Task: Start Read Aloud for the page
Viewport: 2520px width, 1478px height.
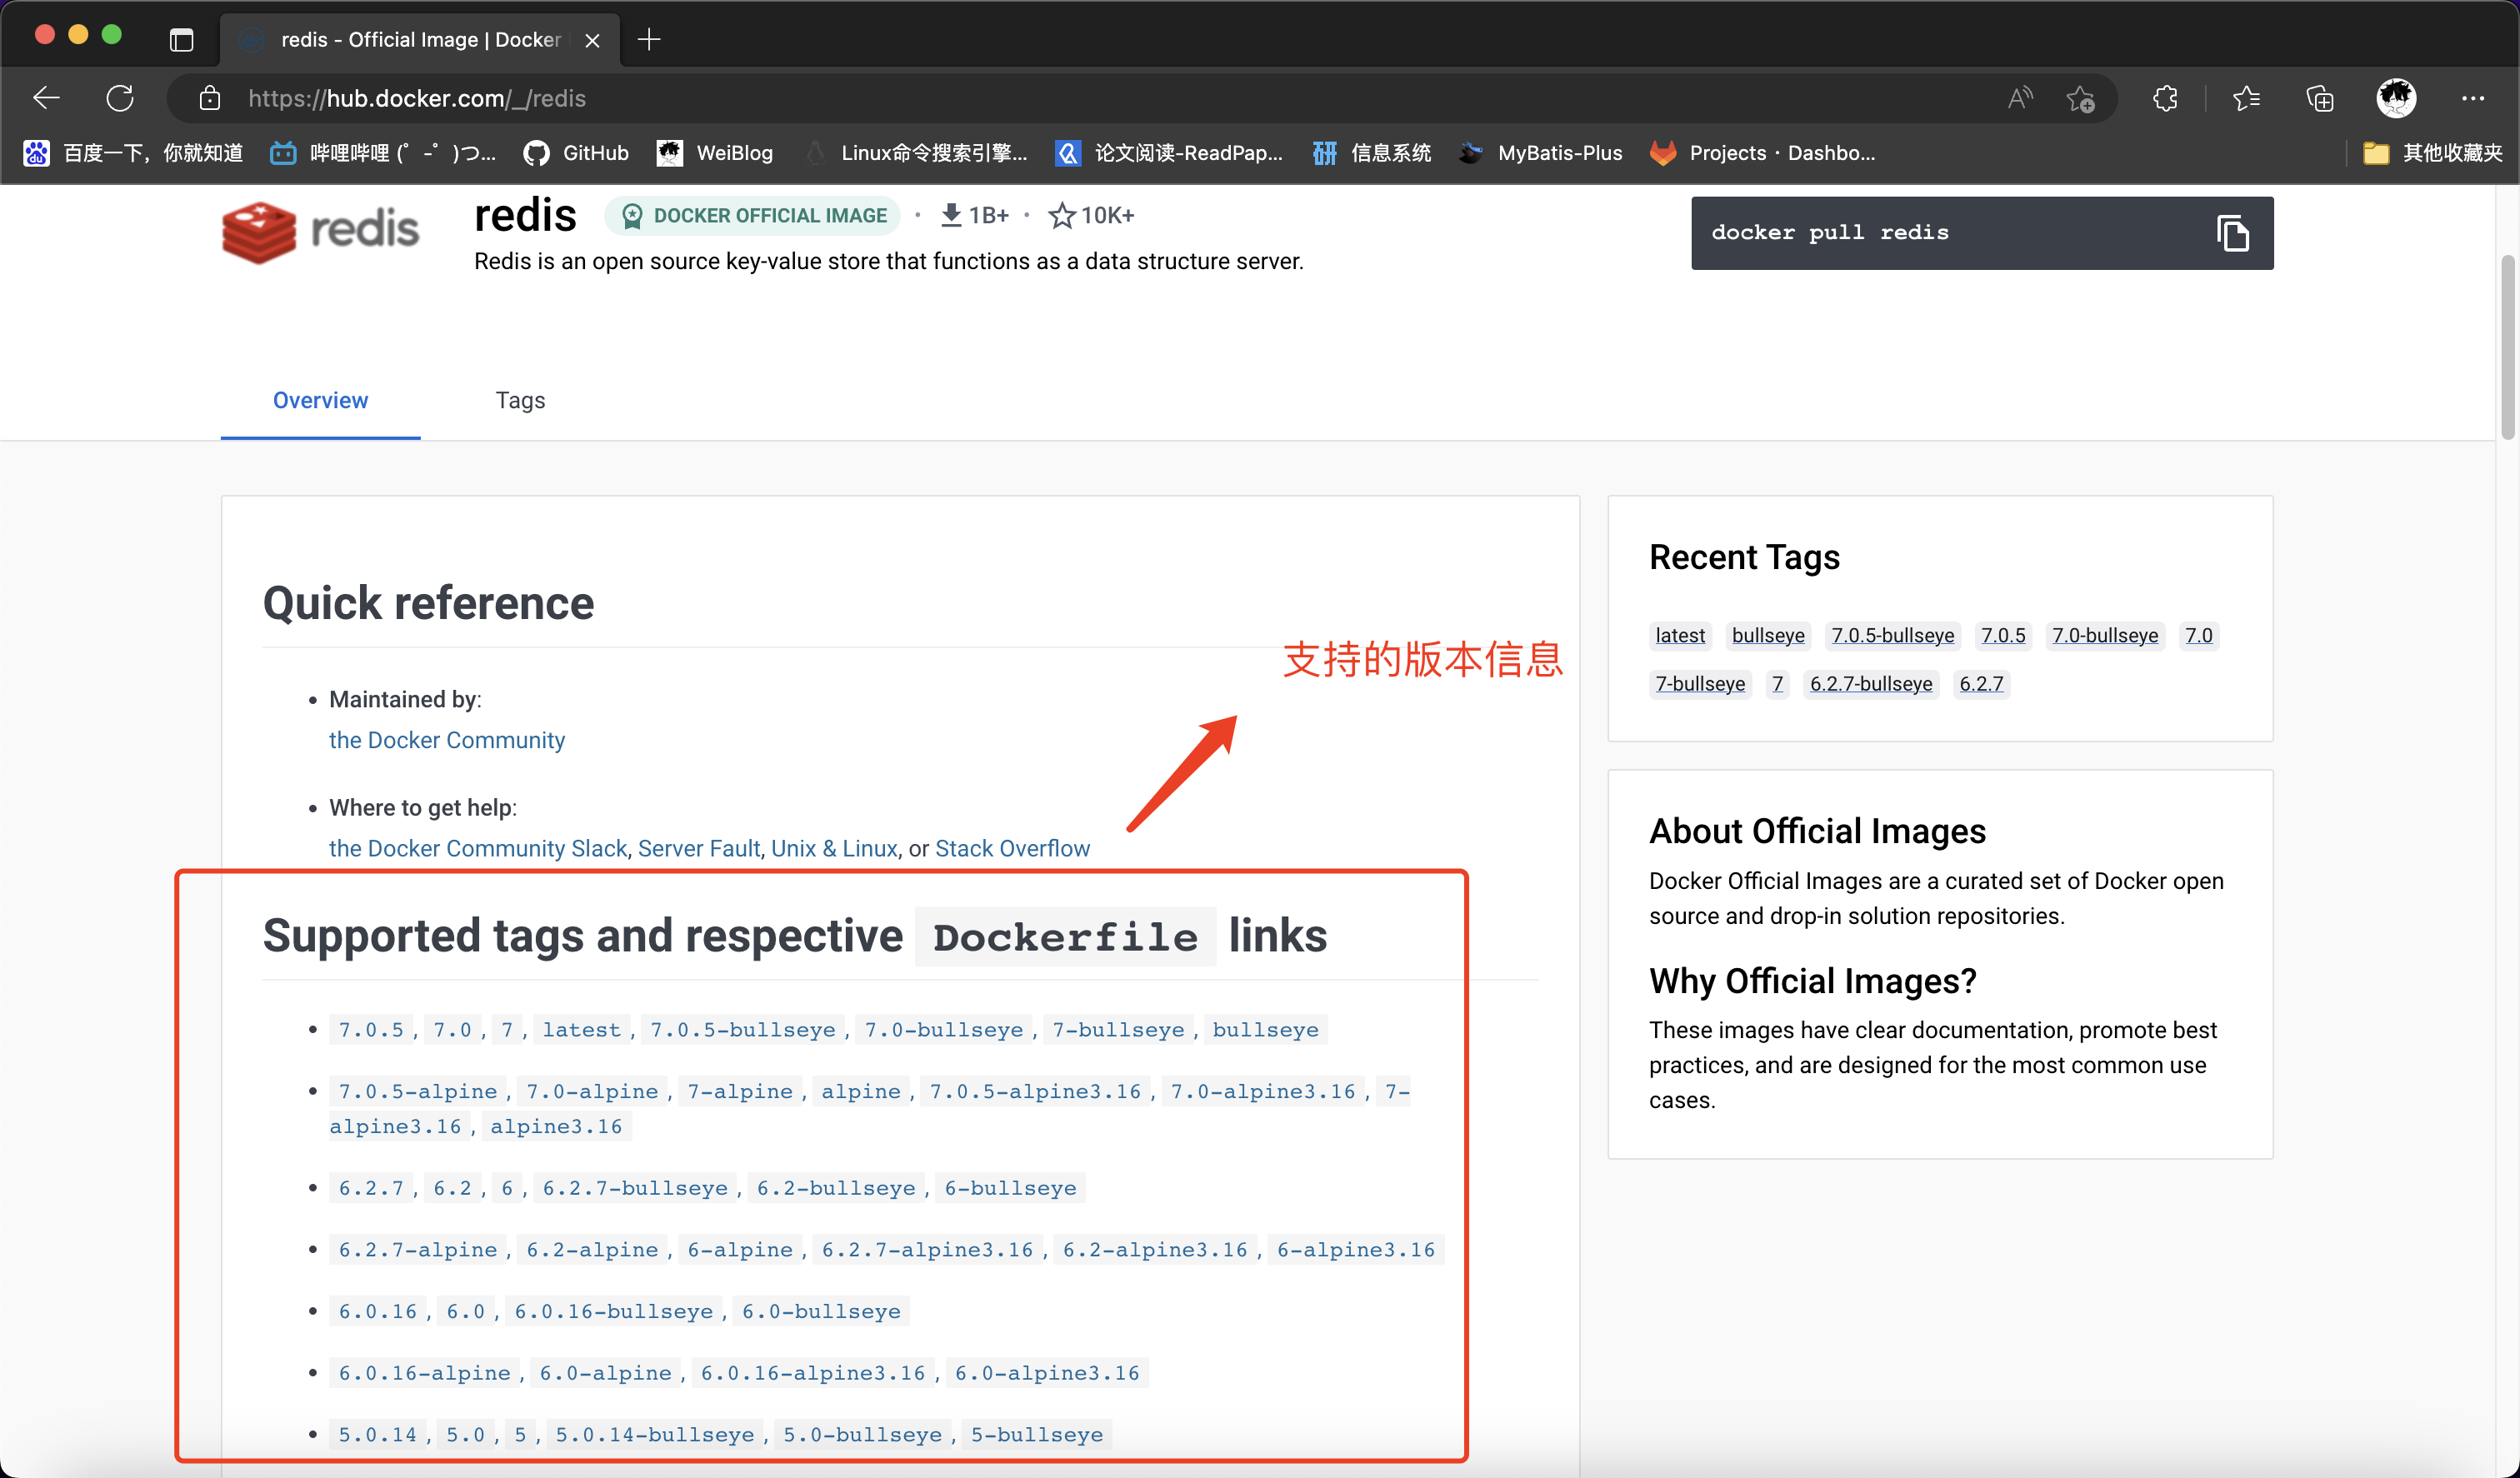Action: (2019, 97)
